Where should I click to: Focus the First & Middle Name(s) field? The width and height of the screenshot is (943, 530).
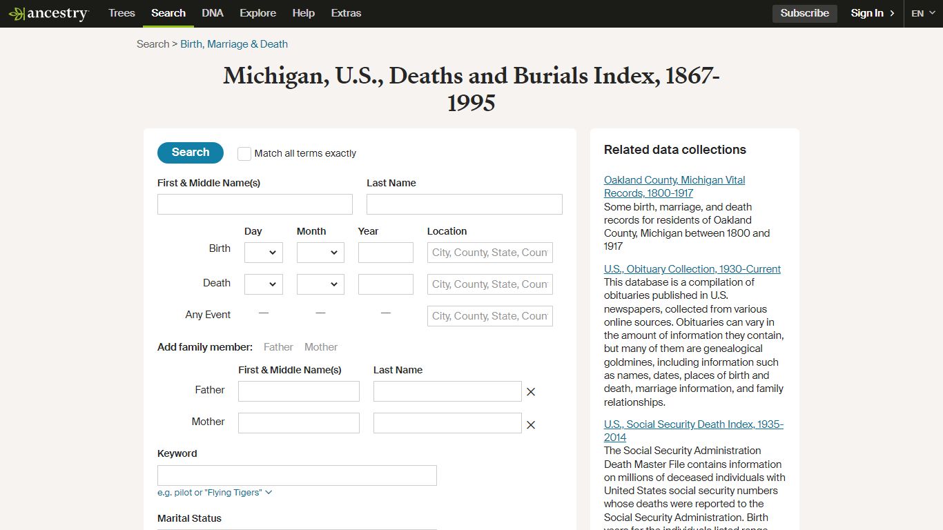coord(255,204)
